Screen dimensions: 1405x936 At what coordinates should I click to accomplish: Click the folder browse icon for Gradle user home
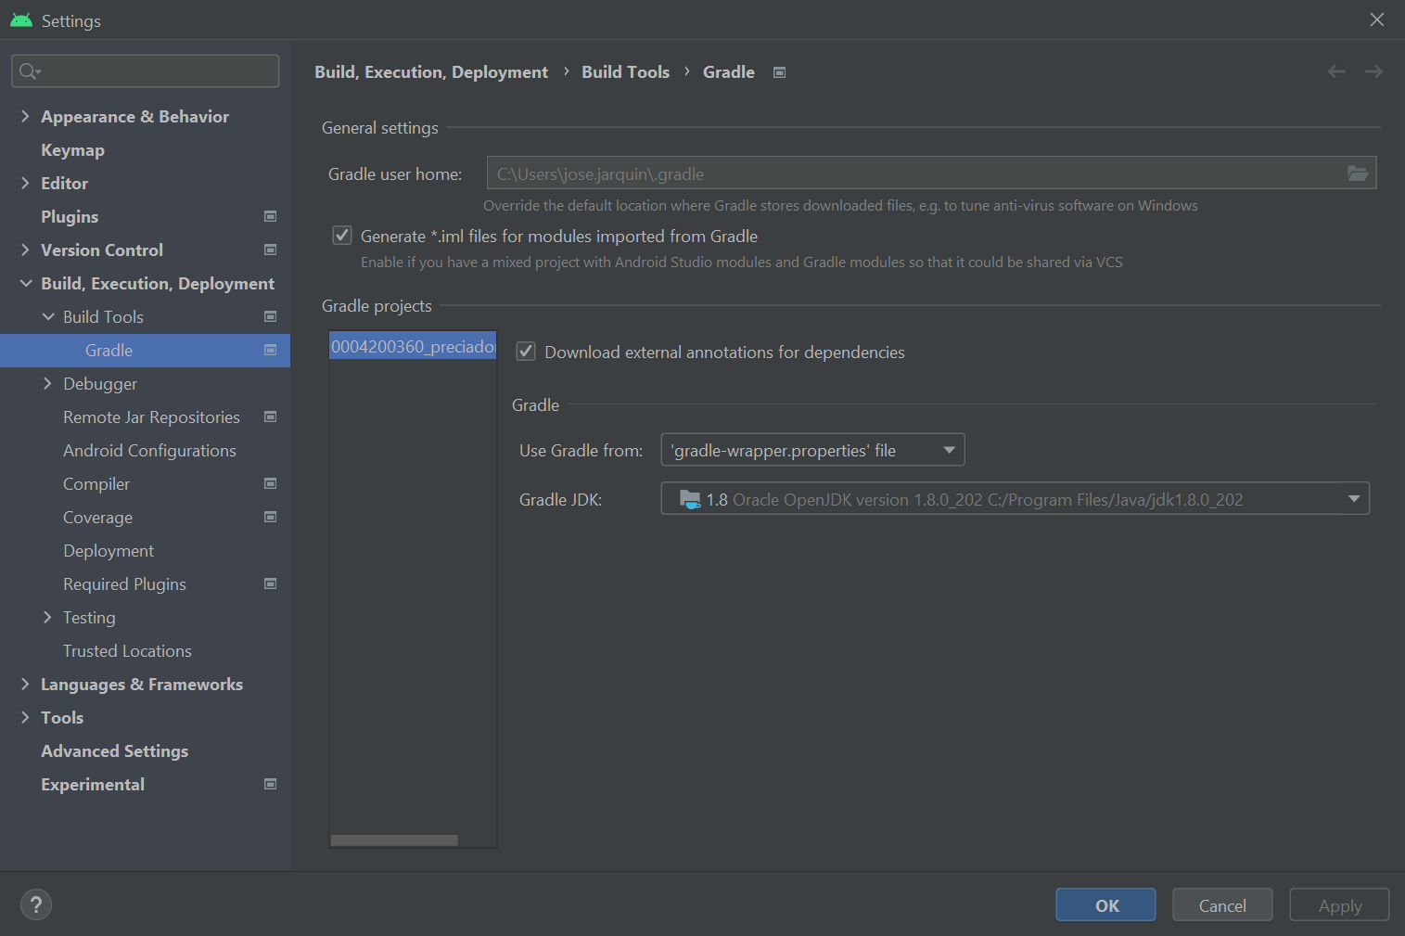(1357, 173)
